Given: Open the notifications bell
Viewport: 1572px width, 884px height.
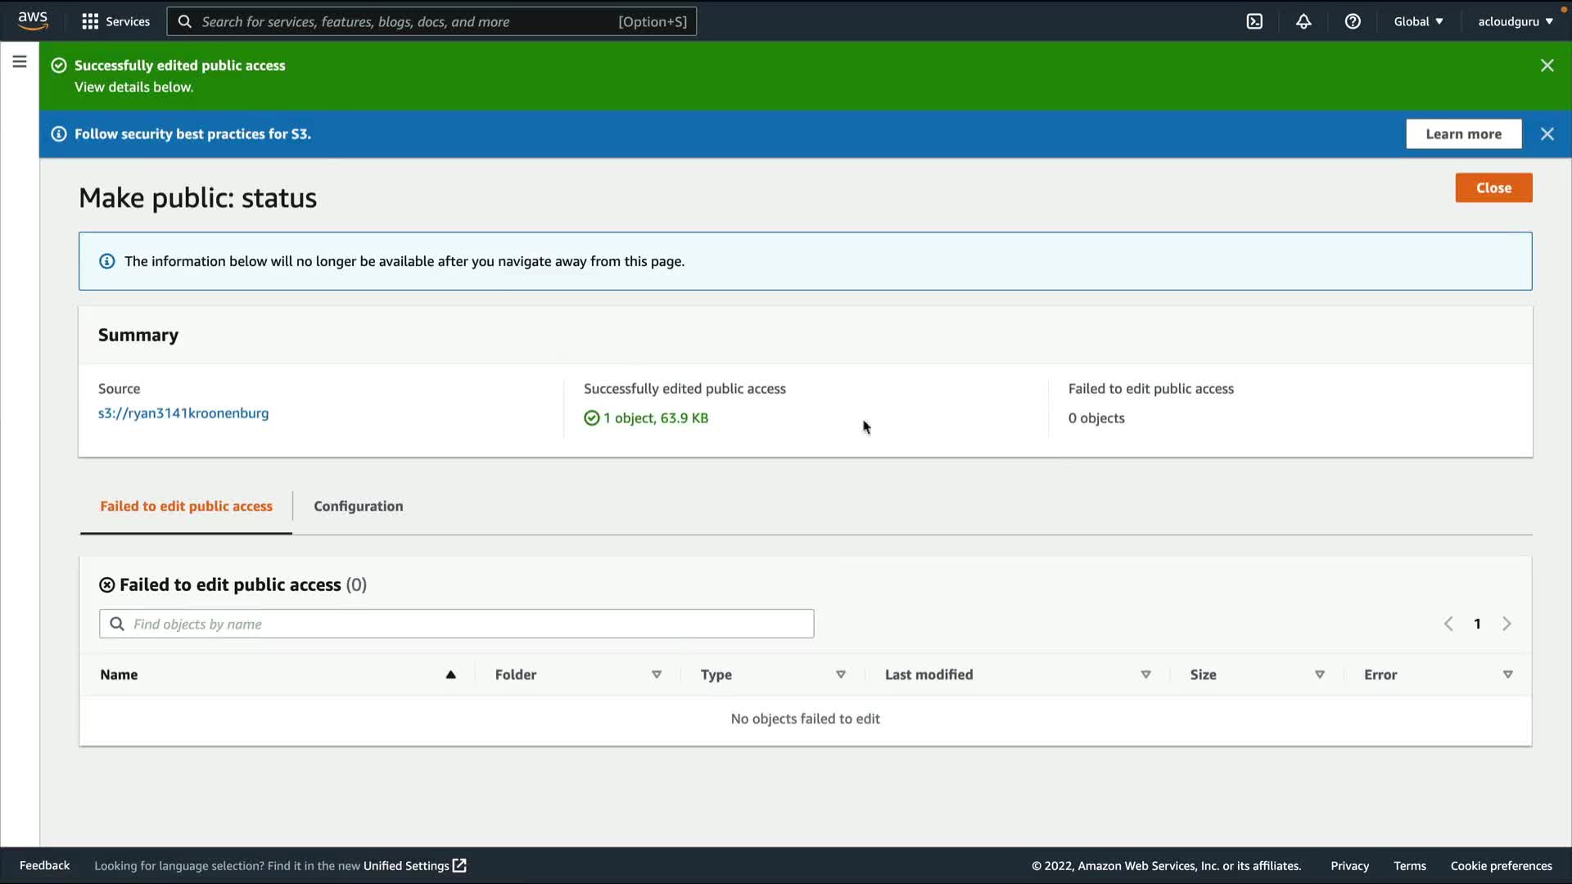Looking at the screenshot, I should click(x=1303, y=21).
